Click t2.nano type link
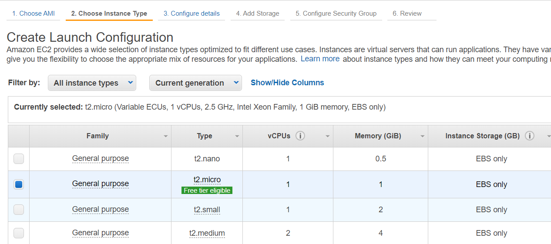This screenshot has width=551, height=244. click(207, 159)
